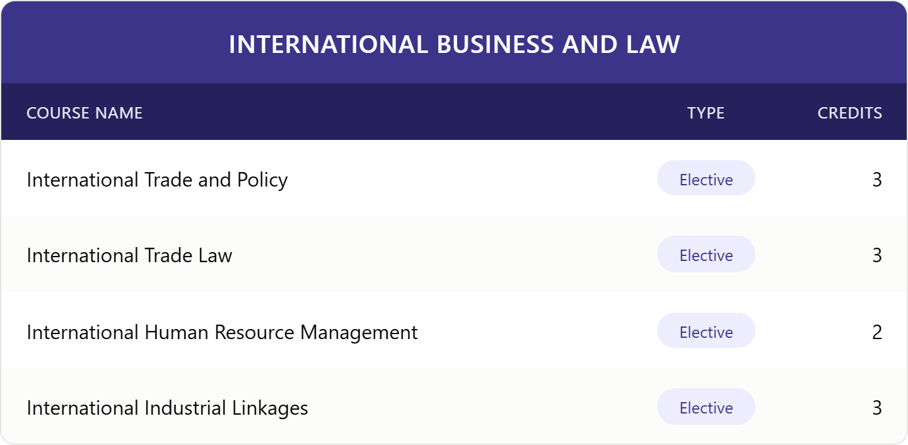Viewport: 908px width, 445px height.
Task: Click Elective badge for International Trade Law
Action: (x=706, y=255)
